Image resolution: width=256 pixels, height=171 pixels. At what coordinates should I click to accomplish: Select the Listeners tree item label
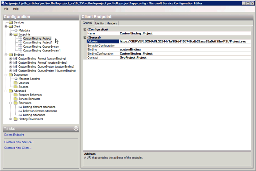pos(24,83)
